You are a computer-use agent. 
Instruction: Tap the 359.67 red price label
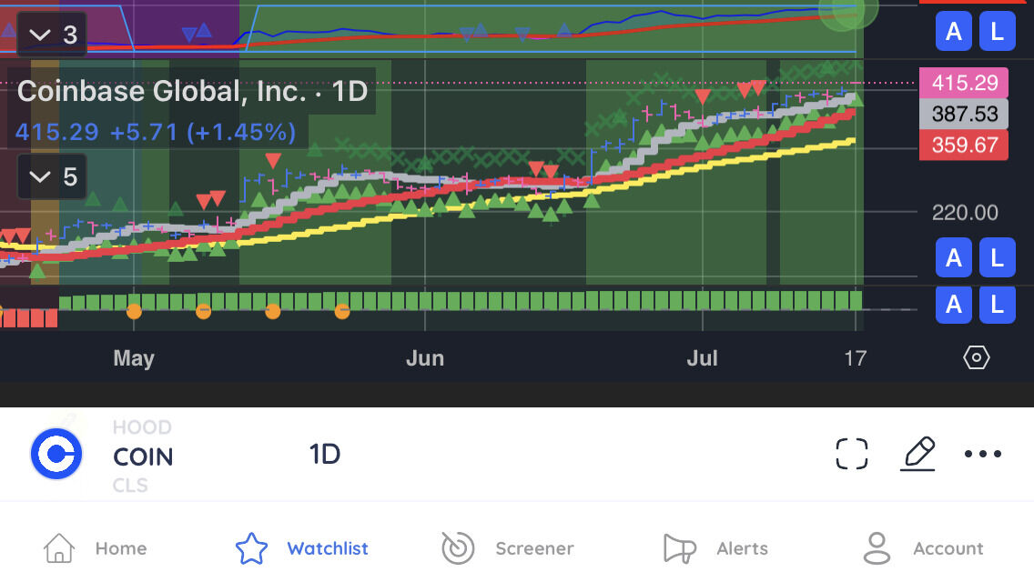pyautogui.click(x=964, y=145)
